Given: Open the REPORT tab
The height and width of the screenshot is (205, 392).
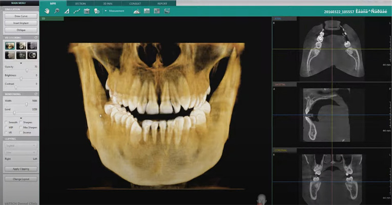Looking at the screenshot, I should pyautogui.click(x=162, y=3).
